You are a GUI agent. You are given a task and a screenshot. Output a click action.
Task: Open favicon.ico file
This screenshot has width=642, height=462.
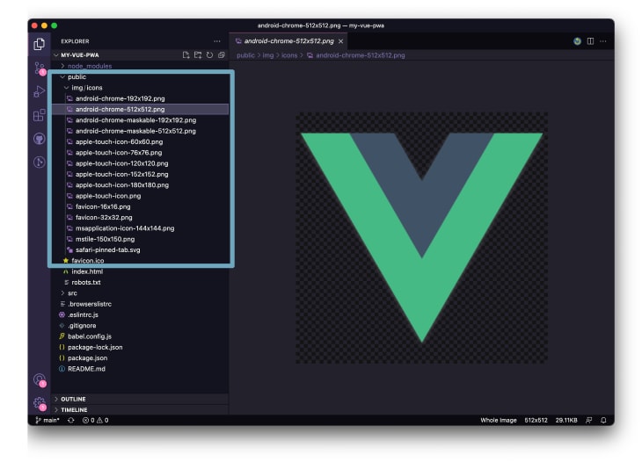click(141, 261)
